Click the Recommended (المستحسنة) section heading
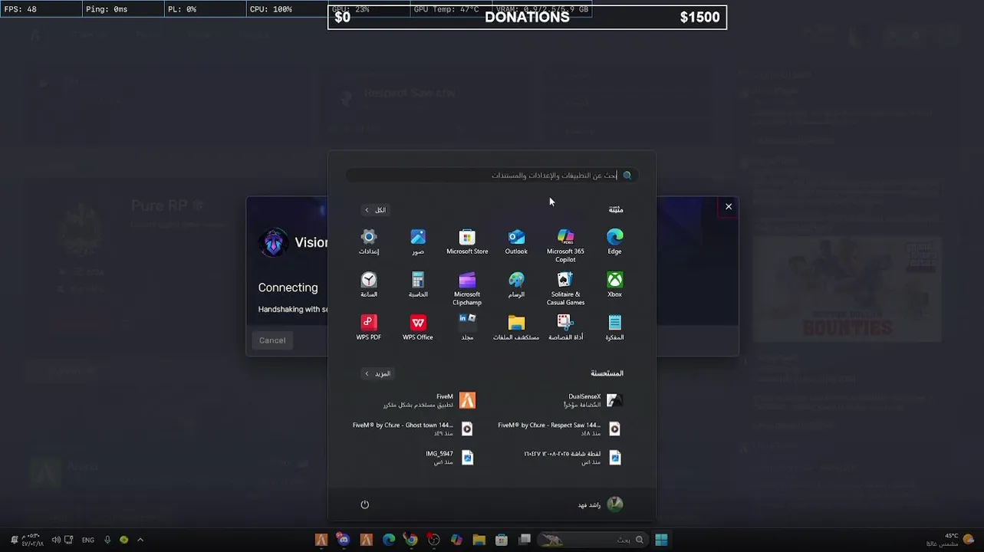The width and height of the screenshot is (984, 552). (607, 373)
